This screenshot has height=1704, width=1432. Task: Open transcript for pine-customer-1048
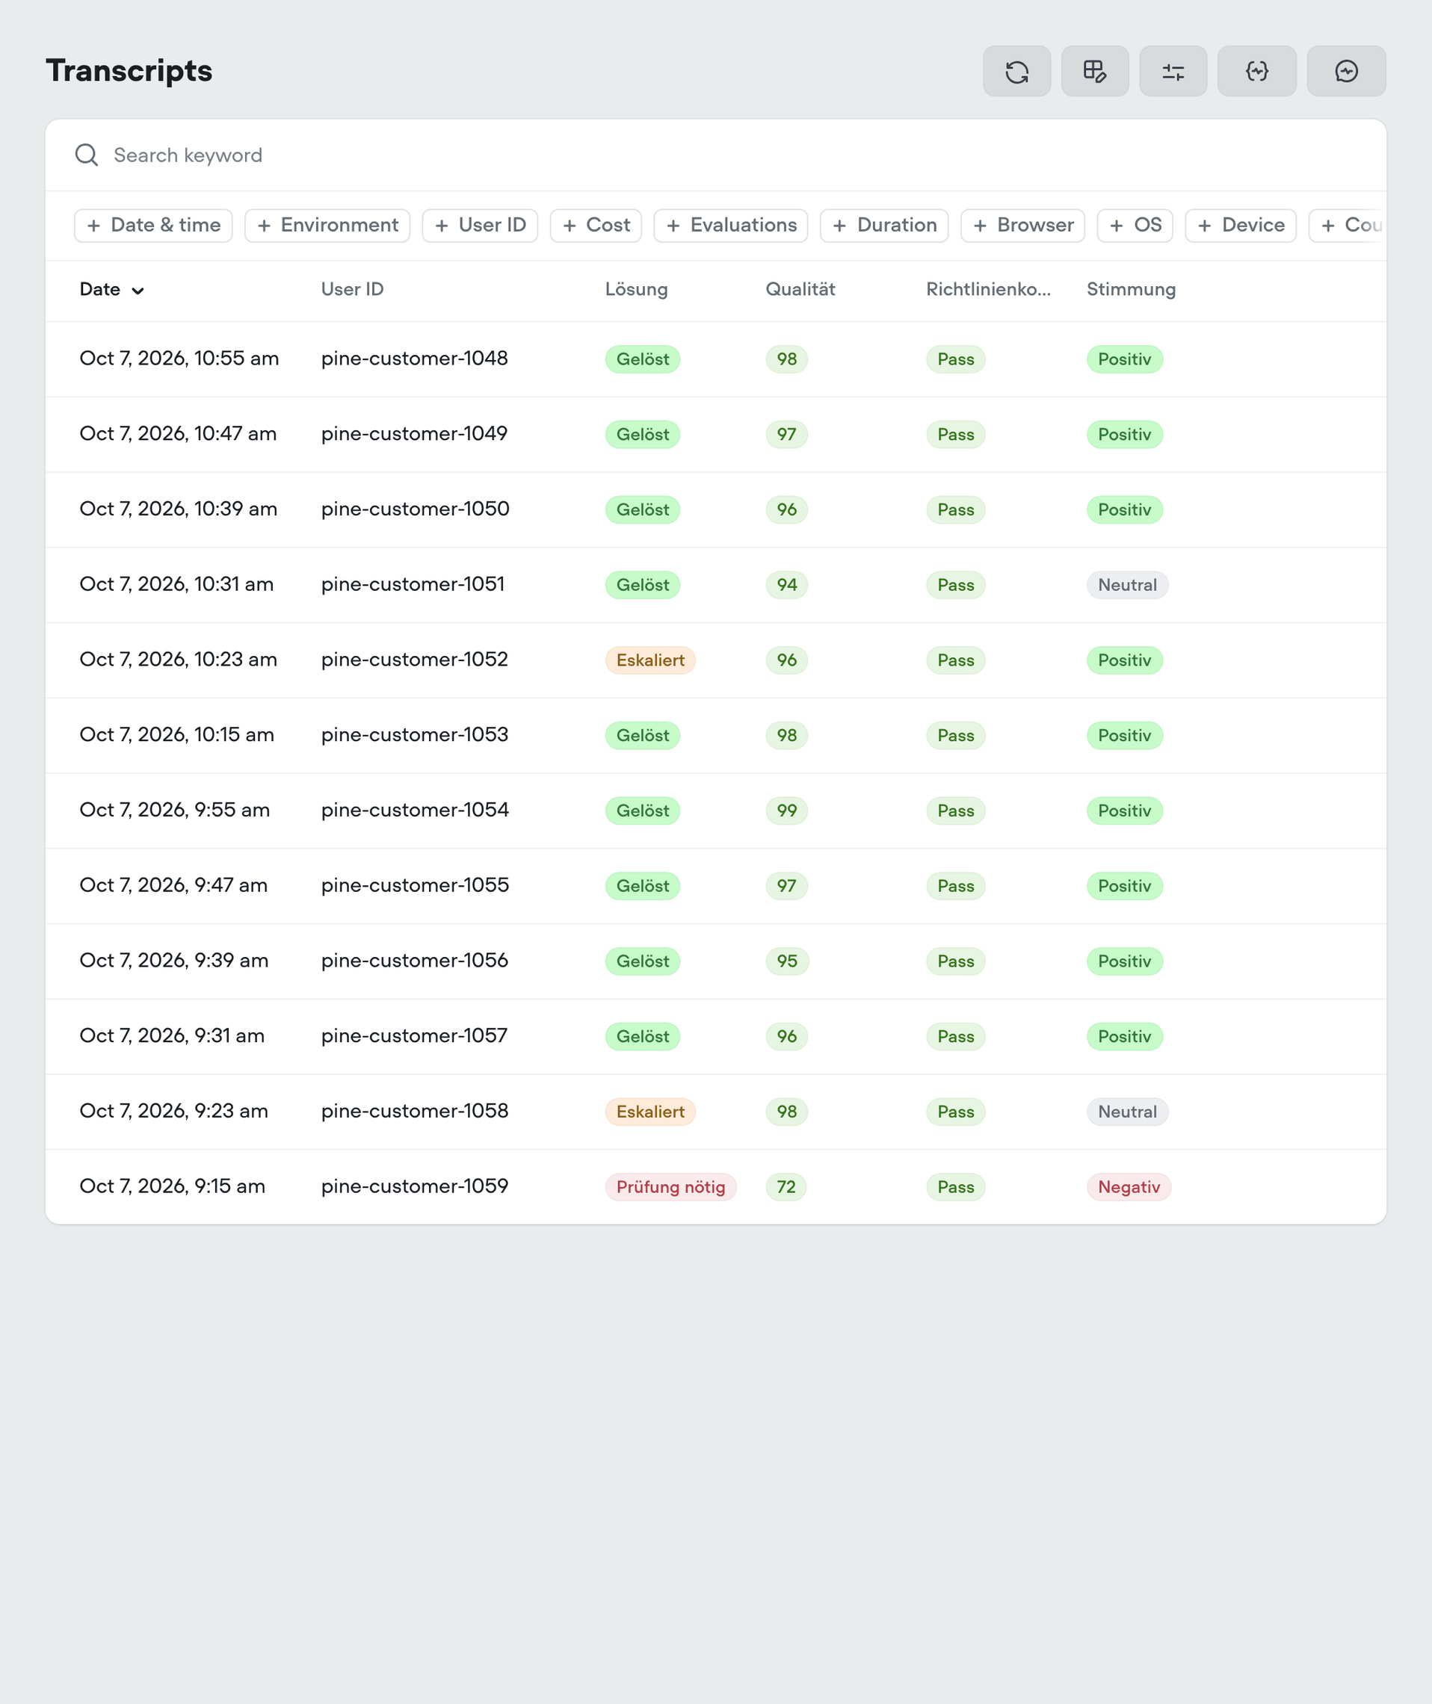click(x=715, y=359)
